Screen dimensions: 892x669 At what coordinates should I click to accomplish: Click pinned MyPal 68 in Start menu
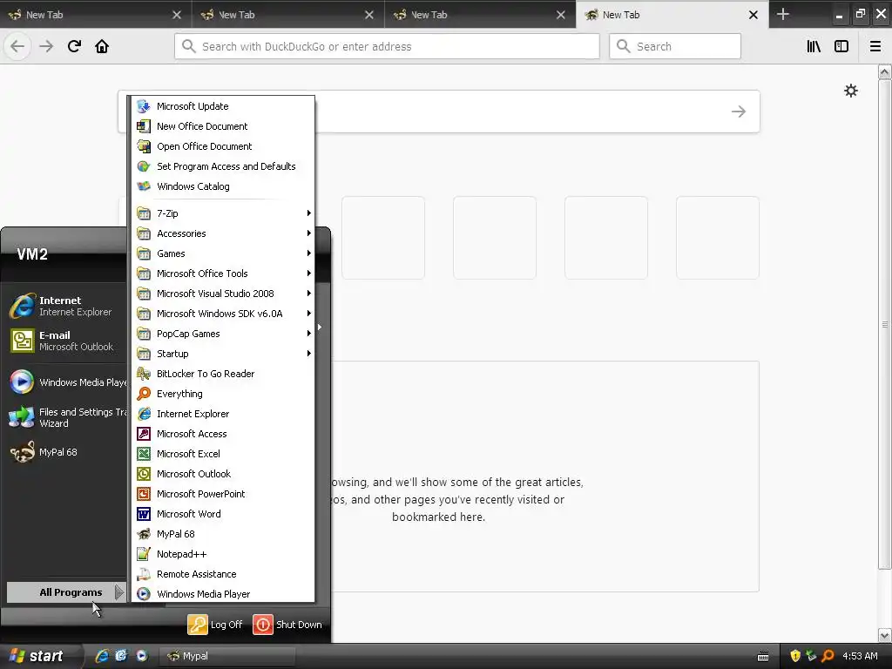click(x=66, y=452)
